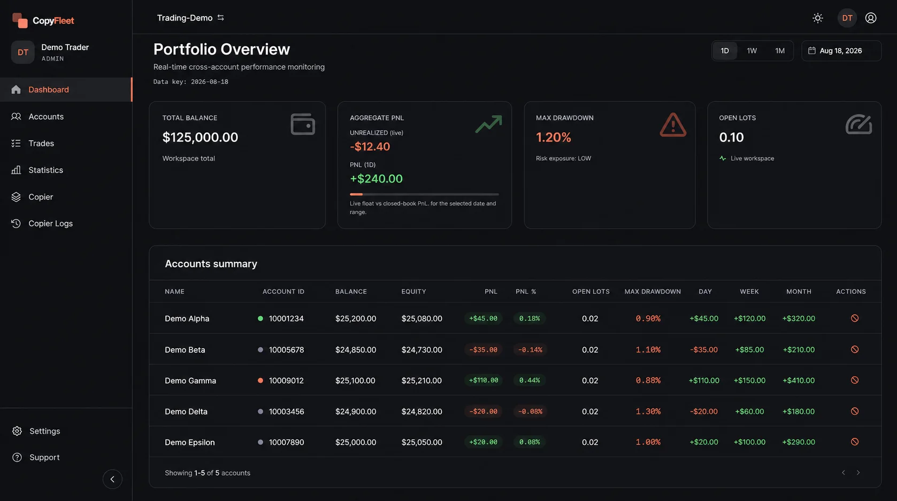Click the DT avatar in top bar
The width and height of the screenshot is (897, 501).
click(847, 18)
